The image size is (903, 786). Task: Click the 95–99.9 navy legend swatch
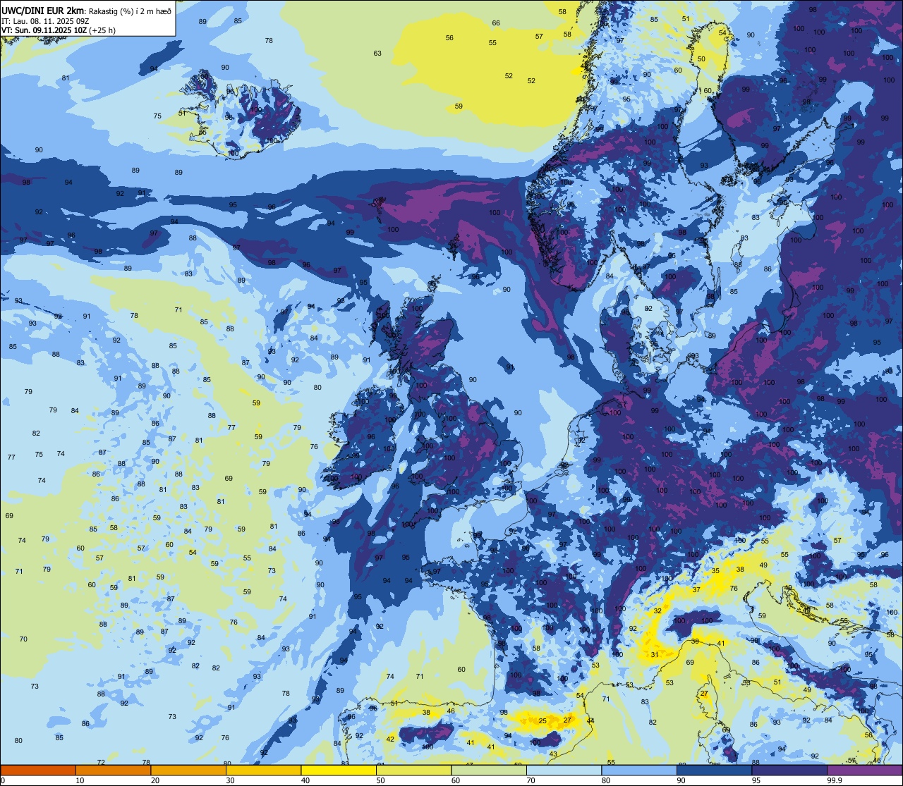click(789, 770)
